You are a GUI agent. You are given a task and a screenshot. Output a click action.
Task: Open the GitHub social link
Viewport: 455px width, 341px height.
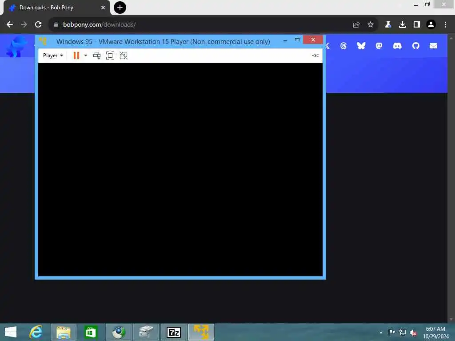(x=416, y=46)
